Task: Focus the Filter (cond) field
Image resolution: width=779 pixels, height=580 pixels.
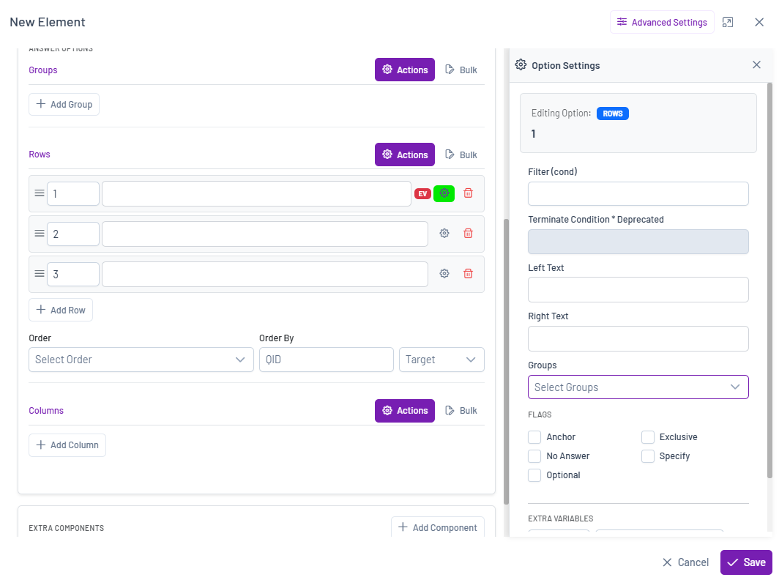Action: tap(638, 193)
